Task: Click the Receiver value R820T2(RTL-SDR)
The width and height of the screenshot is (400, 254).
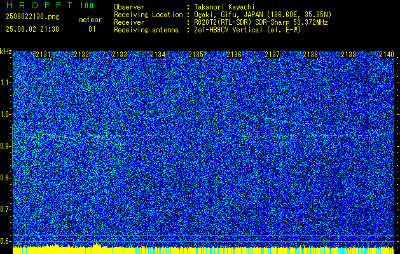Action: pyautogui.click(x=223, y=22)
